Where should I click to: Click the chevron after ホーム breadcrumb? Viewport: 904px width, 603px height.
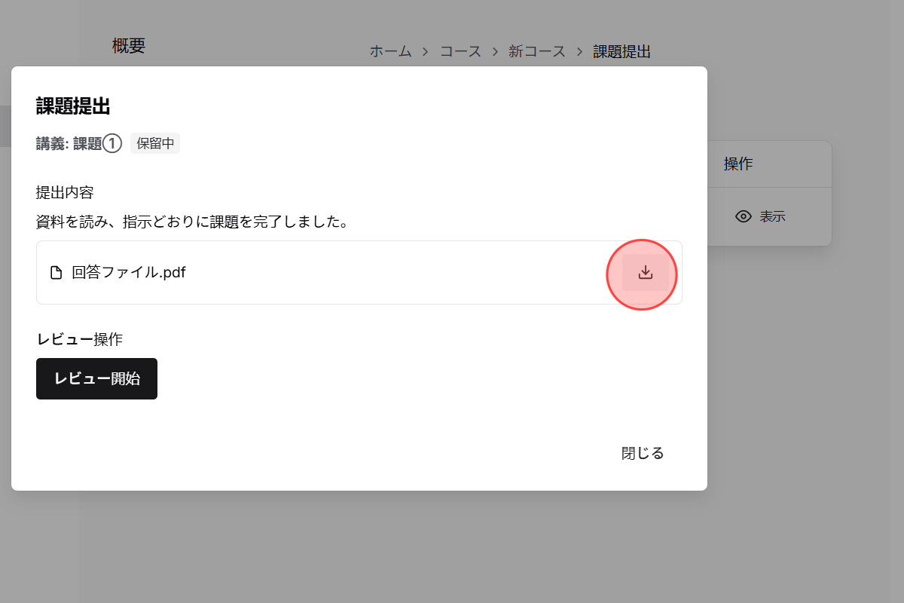pos(426,51)
